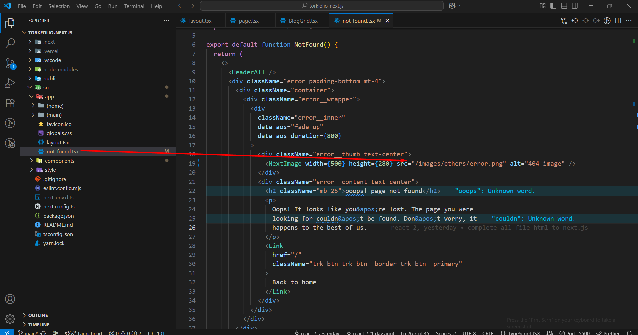This screenshot has height=335, width=638.
Task: Click the Go Forward arrow
Action: pyautogui.click(x=191, y=6)
